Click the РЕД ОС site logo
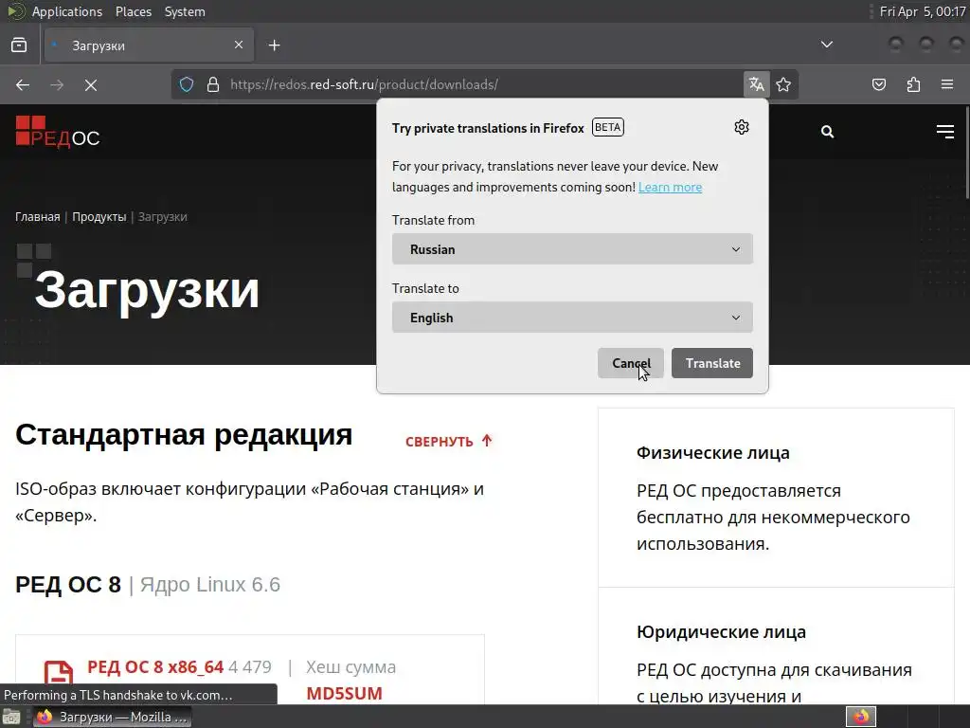The height and width of the screenshot is (728, 970). (58, 132)
